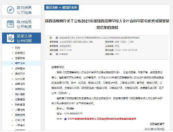Viewport: 173px width, 132px height.
Task: Go to 主要职责 in the sidebar
Action: tap(20, 58)
